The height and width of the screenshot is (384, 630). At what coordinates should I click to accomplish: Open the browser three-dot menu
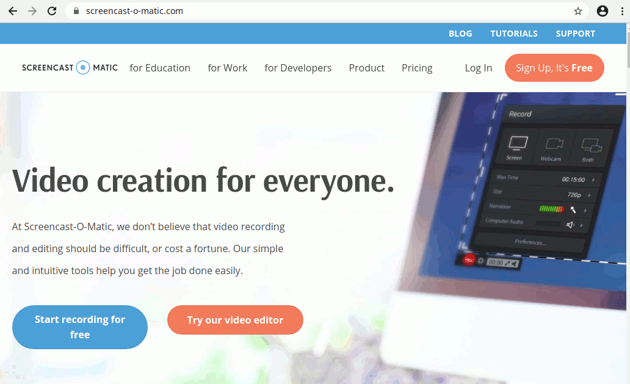point(622,11)
